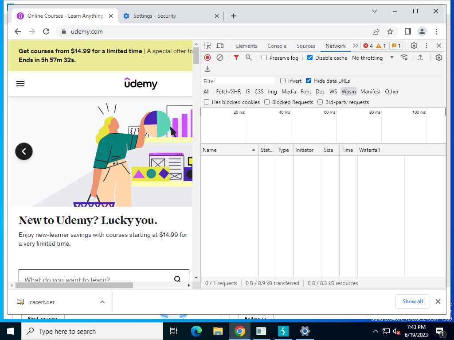Uncheck the Disable cache checkbox
This screenshot has height=340, width=454.
pos(310,58)
